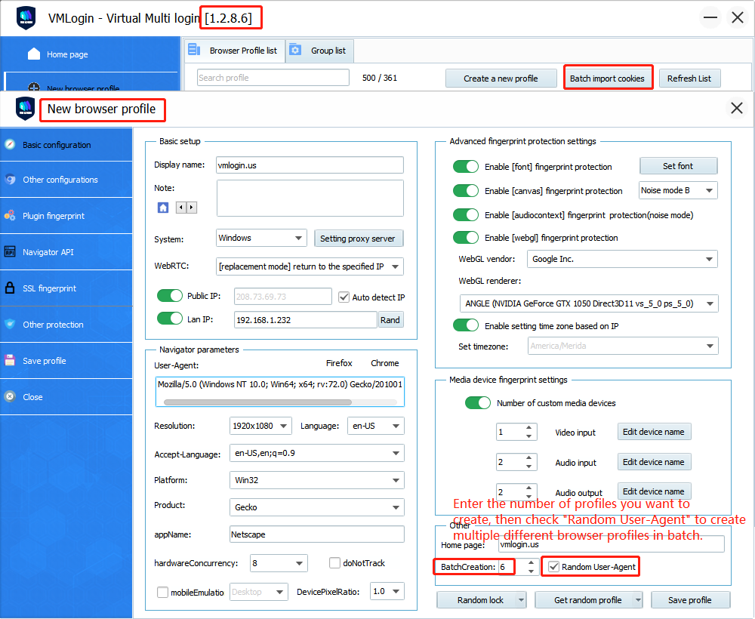Open Other configurations sidebar icon
This screenshot has height=619, width=755.
pos(10,180)
